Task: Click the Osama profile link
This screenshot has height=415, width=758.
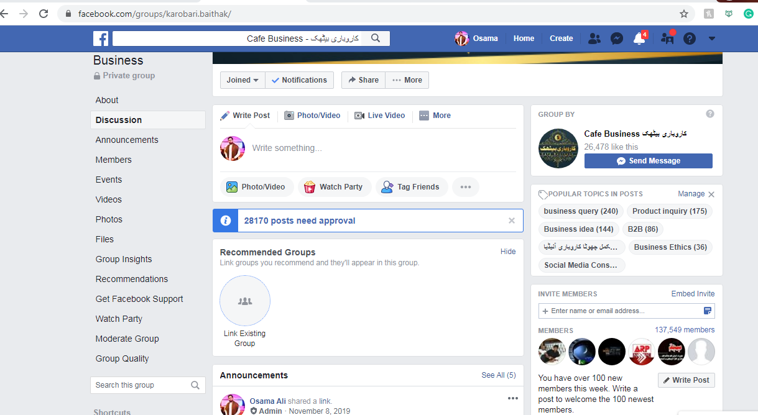Action: coord(476,39)
